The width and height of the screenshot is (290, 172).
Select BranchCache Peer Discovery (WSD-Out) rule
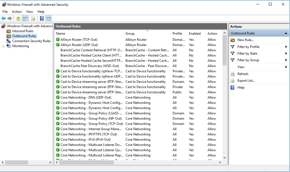coord(90,66)
